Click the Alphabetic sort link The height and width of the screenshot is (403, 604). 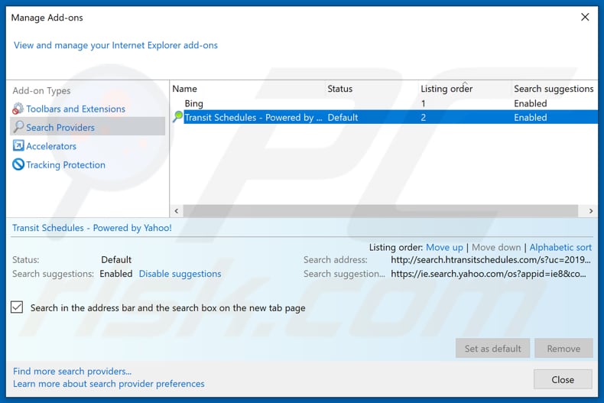coord(560,247)
